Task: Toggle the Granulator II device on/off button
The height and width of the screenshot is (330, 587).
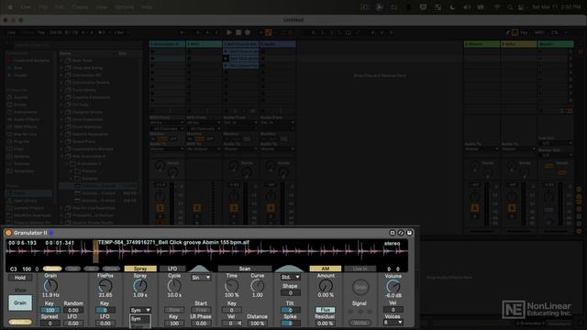Action: (8, 233)
